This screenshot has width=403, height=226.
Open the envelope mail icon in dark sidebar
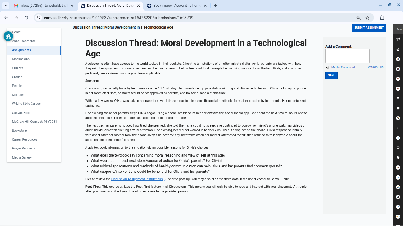(398, 108)
